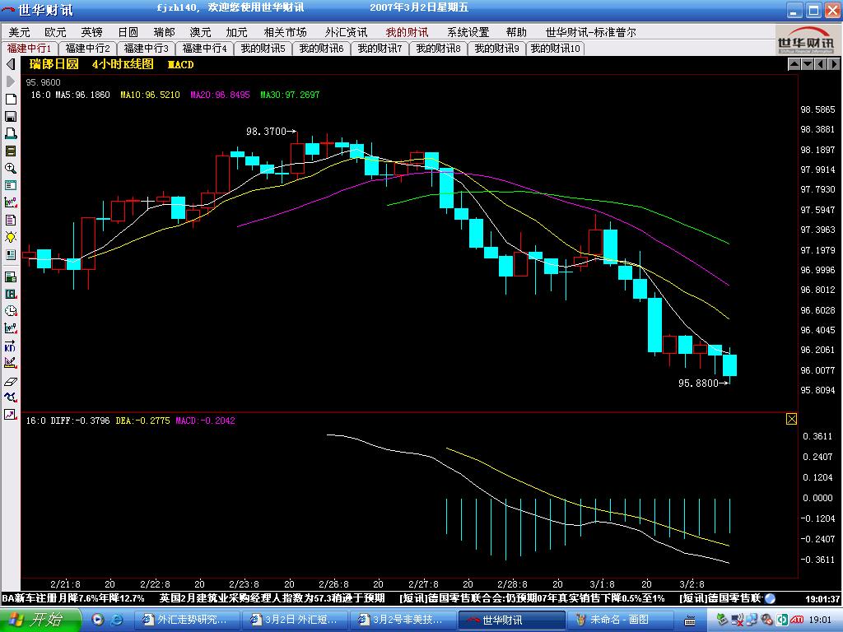Click the left arrow chart navigation button
The height and width of the screenshot is (632, 843).
tap(821, 64)
